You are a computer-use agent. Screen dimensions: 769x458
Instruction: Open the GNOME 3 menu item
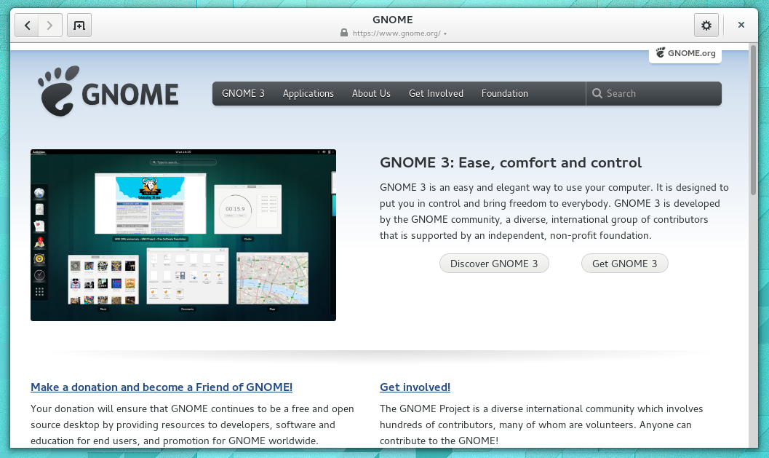243,93
